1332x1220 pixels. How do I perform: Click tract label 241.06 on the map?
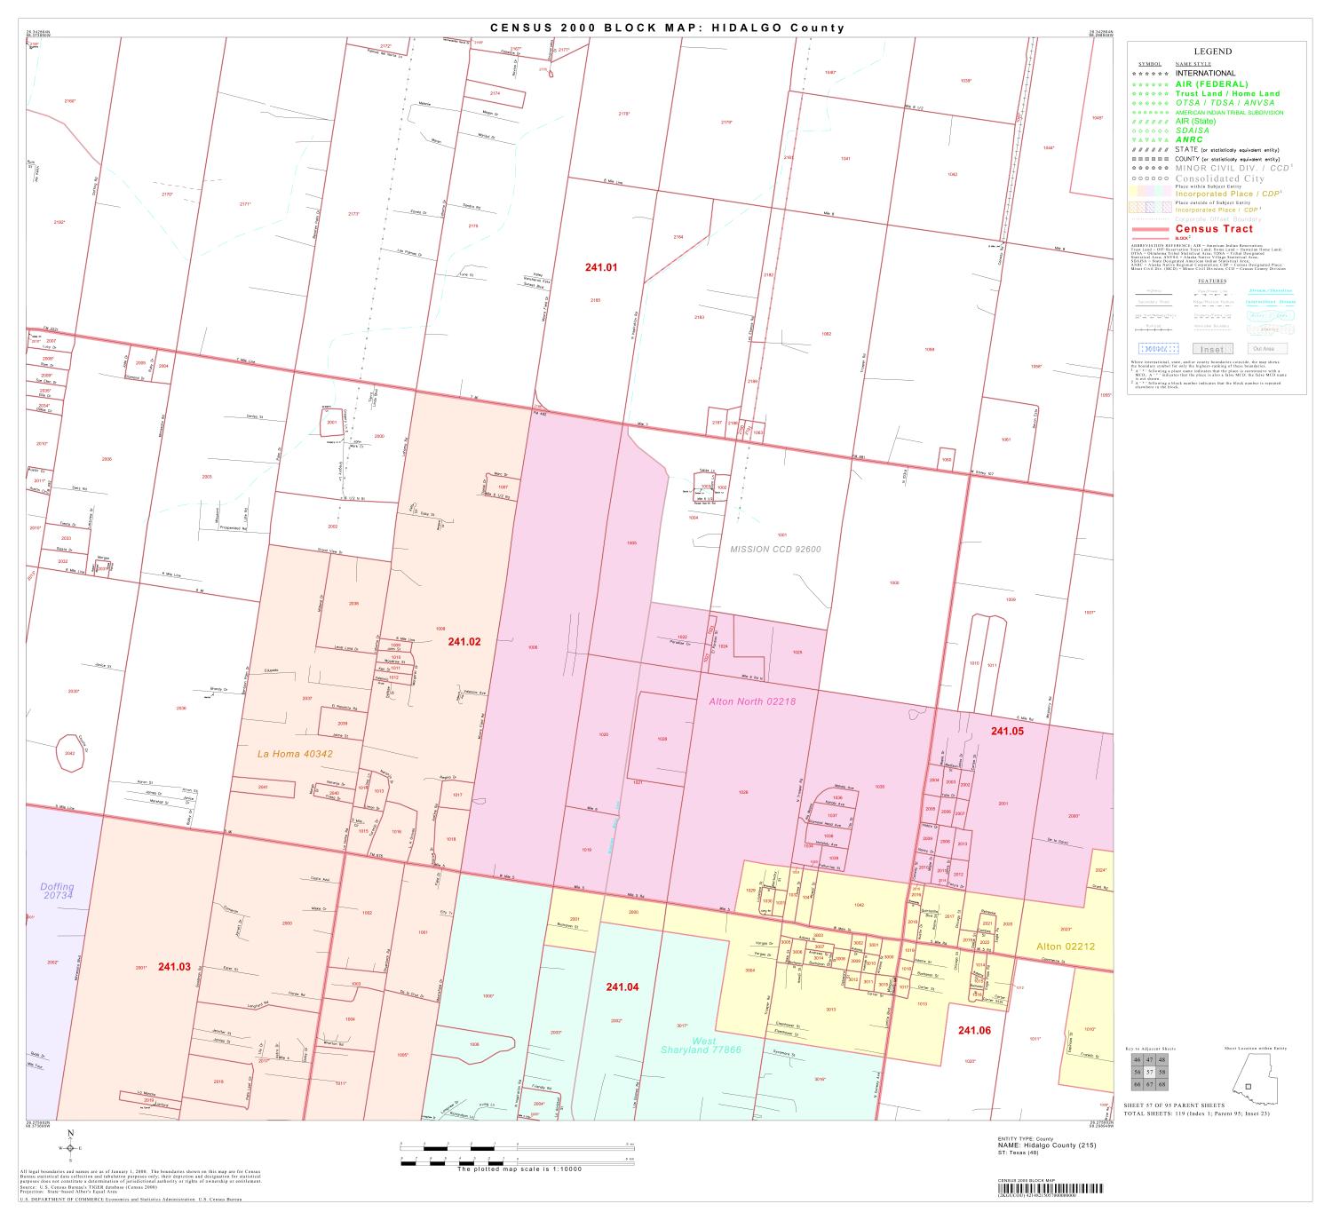click(974, 1030)
